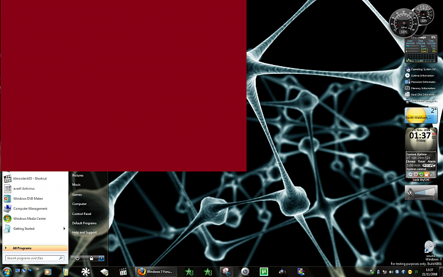Click the green icon in System control

tap(421, 174)
